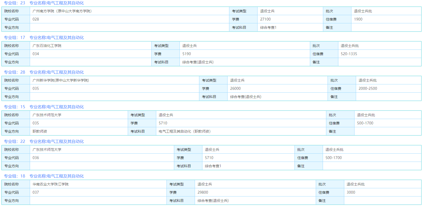Click the 院校名称 label in group 23
The width and height of the screenshot is (423, 207).
pyautogui.click(x=12, y=11)
